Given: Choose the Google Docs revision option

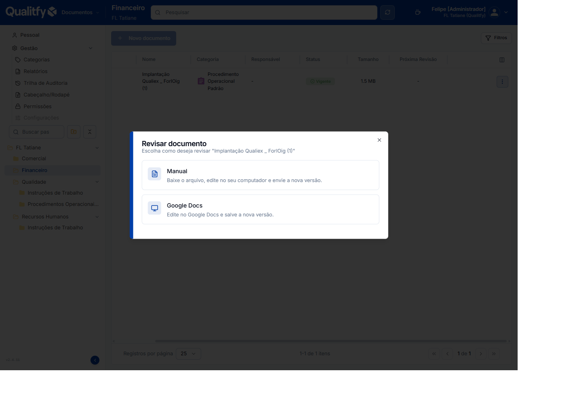Looking at the screenshot, I should [x=260, y=210].
